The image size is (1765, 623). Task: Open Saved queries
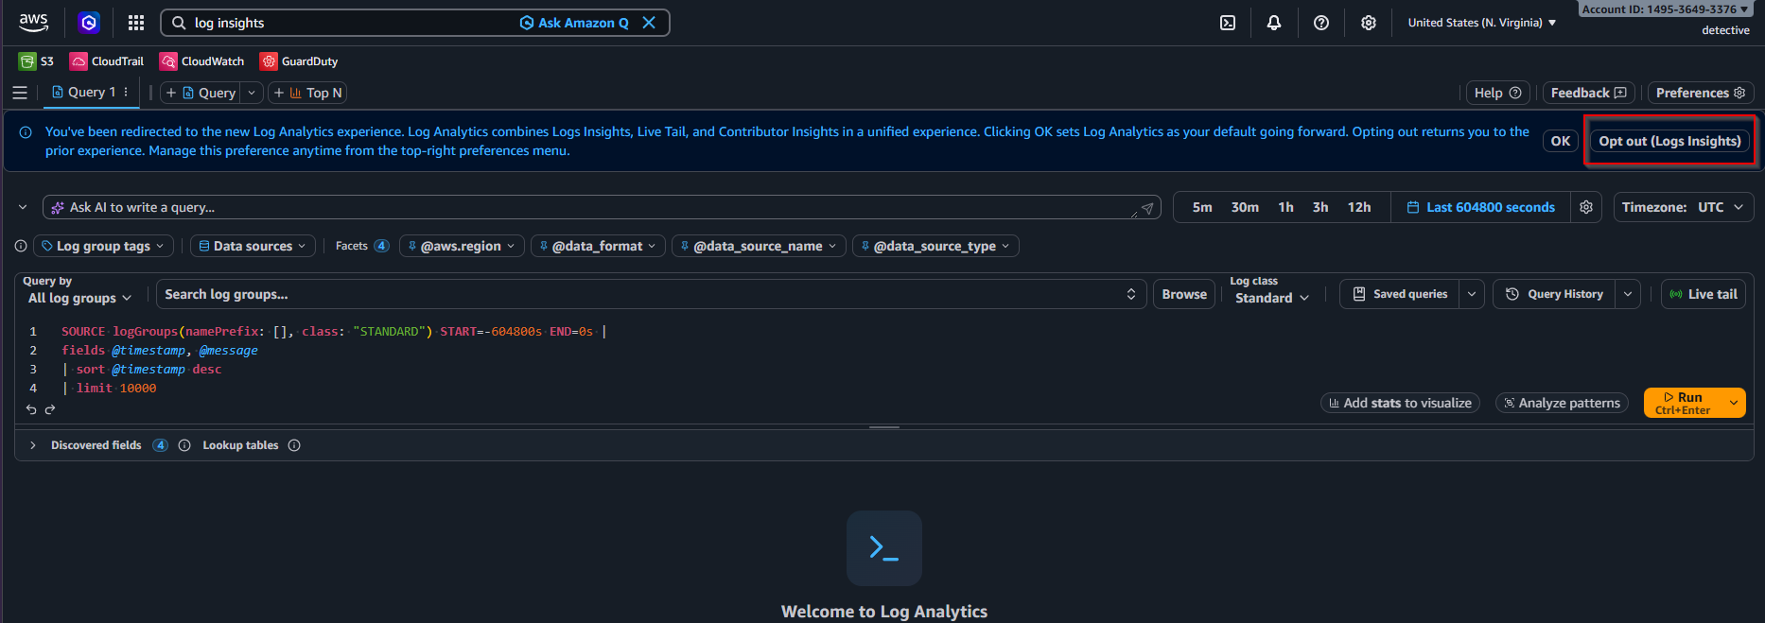pos(1400,294)
